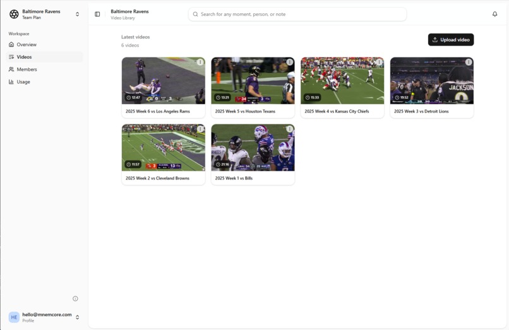Open Week 5 vs Houston Texans thumbnail
Screen dimensions: 509x330
[x=253, y=81]
